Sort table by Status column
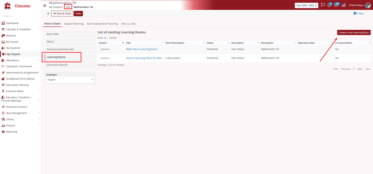373x174 pixels. (217, 43)
